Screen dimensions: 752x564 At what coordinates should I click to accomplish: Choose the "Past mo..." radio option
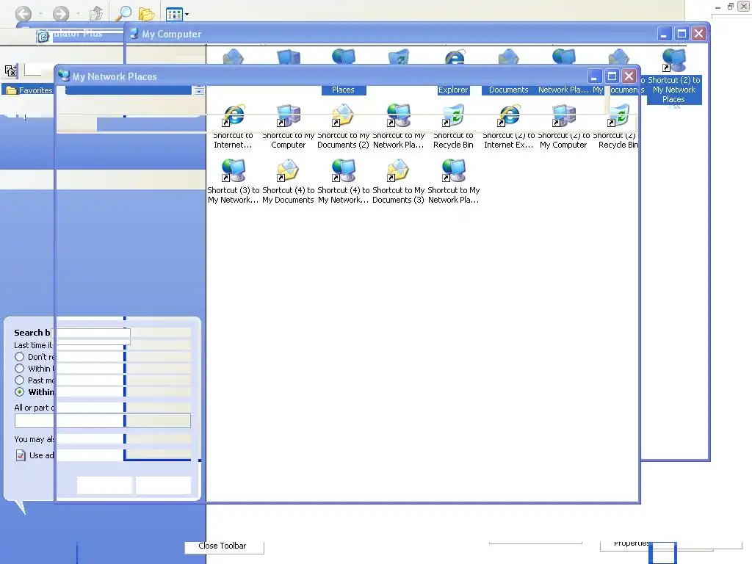pyautogui.click(x=19, y=380)
